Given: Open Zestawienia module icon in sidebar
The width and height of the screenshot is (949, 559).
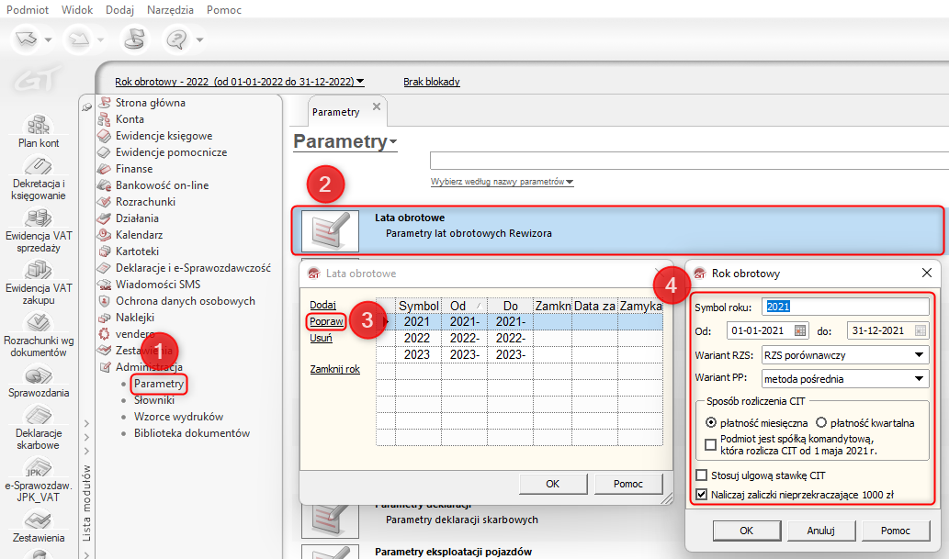Looking at the screenshot, I should pos(39,520).
